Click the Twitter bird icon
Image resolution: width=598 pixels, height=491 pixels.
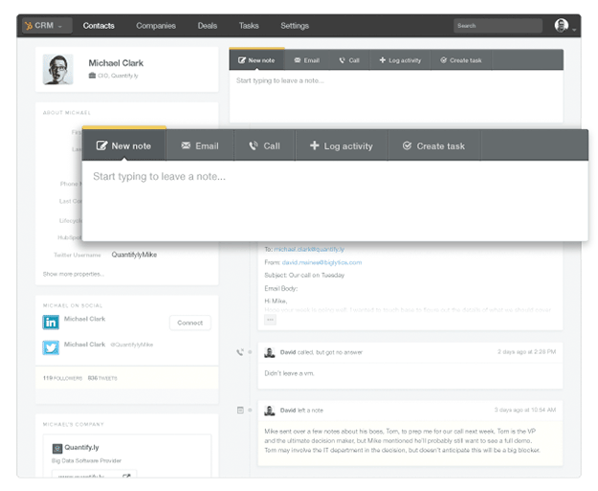[51, 347]
